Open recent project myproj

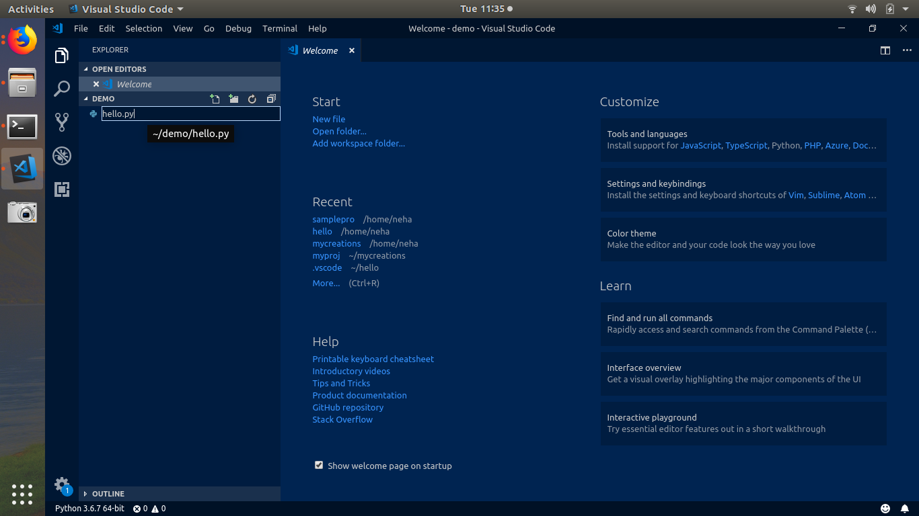coord(326,255)
